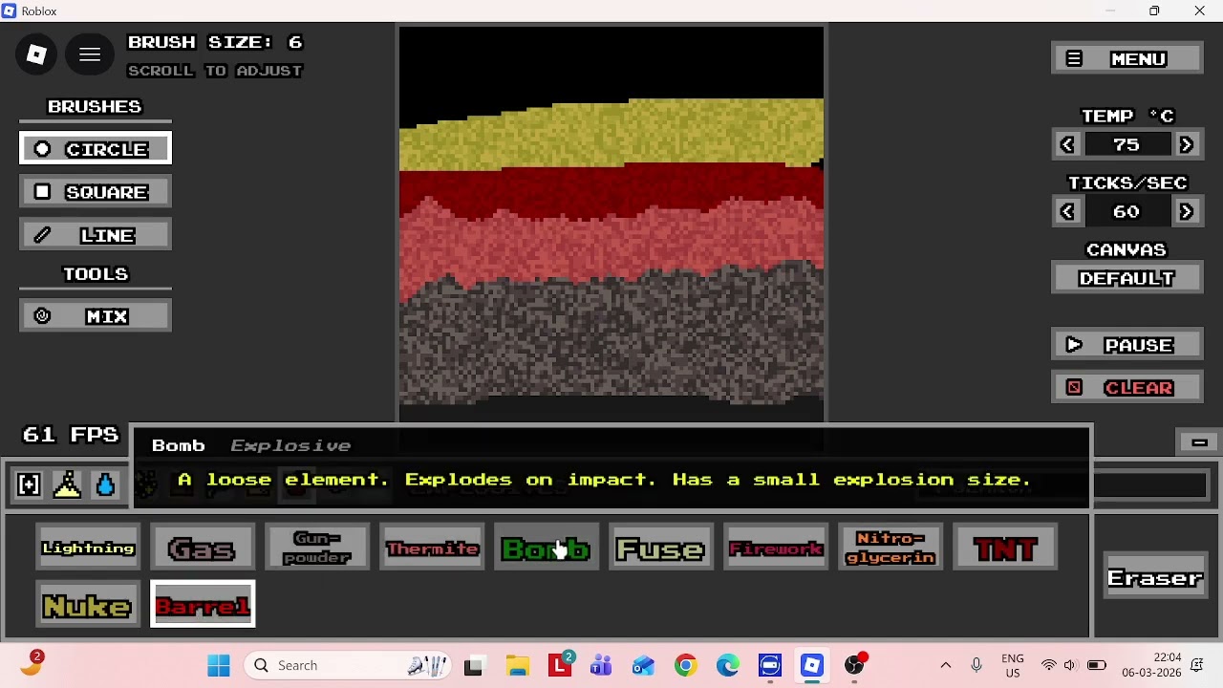The image size is (1223, 688).
Task: Clear the canvas
Action: (1127, 388)
